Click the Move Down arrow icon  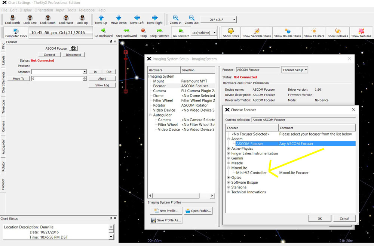(x=119, y=18)
